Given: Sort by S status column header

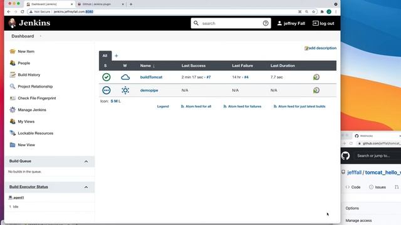Looking at the screenshot, I should tap(105, 66).
